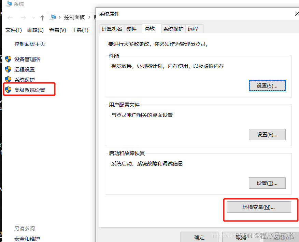
Task: Open 远程设置 link
Action: click(25, 69)
